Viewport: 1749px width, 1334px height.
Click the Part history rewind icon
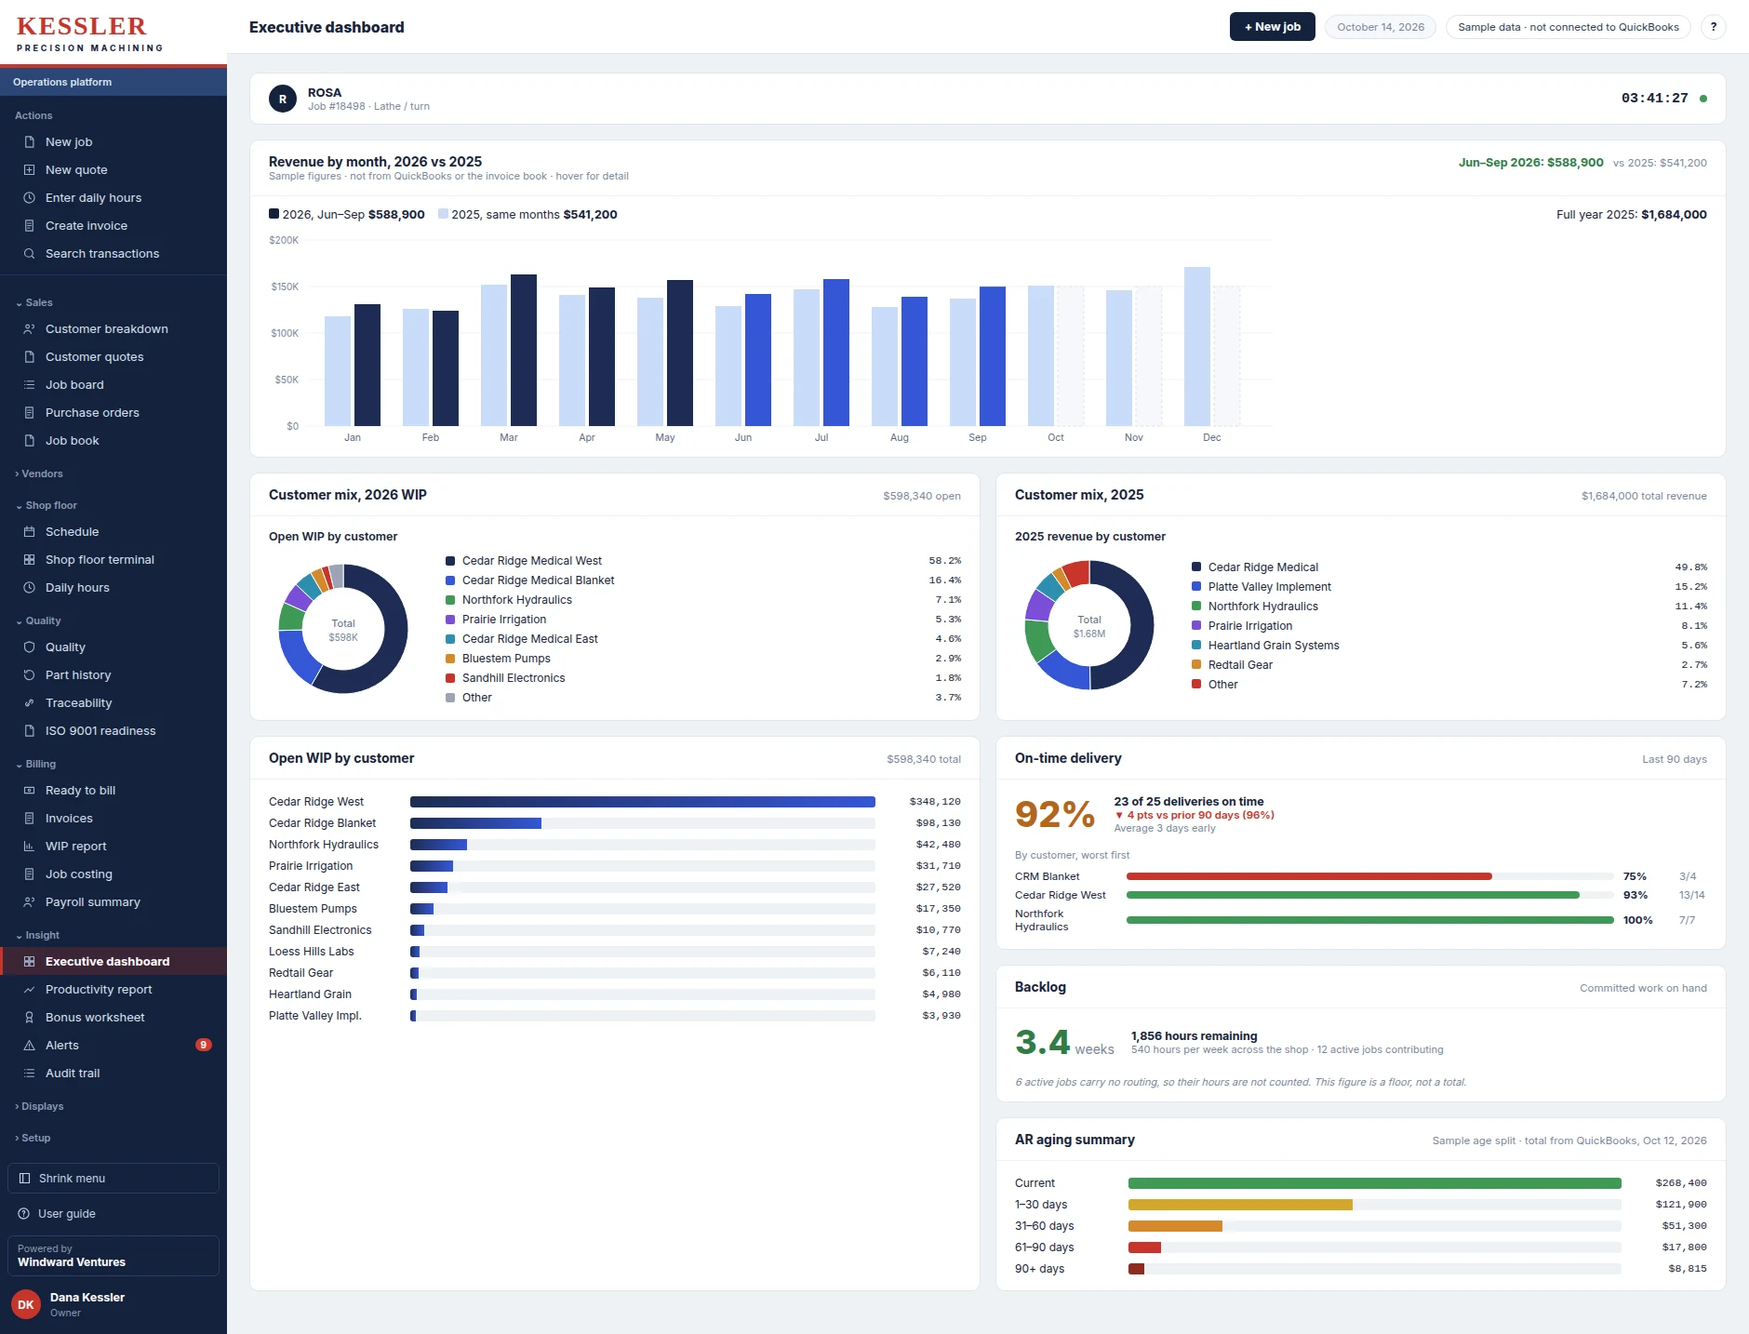point(29,675)
